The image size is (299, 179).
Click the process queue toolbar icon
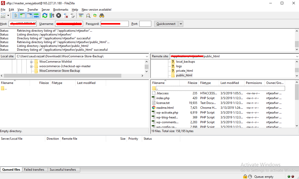52,16
